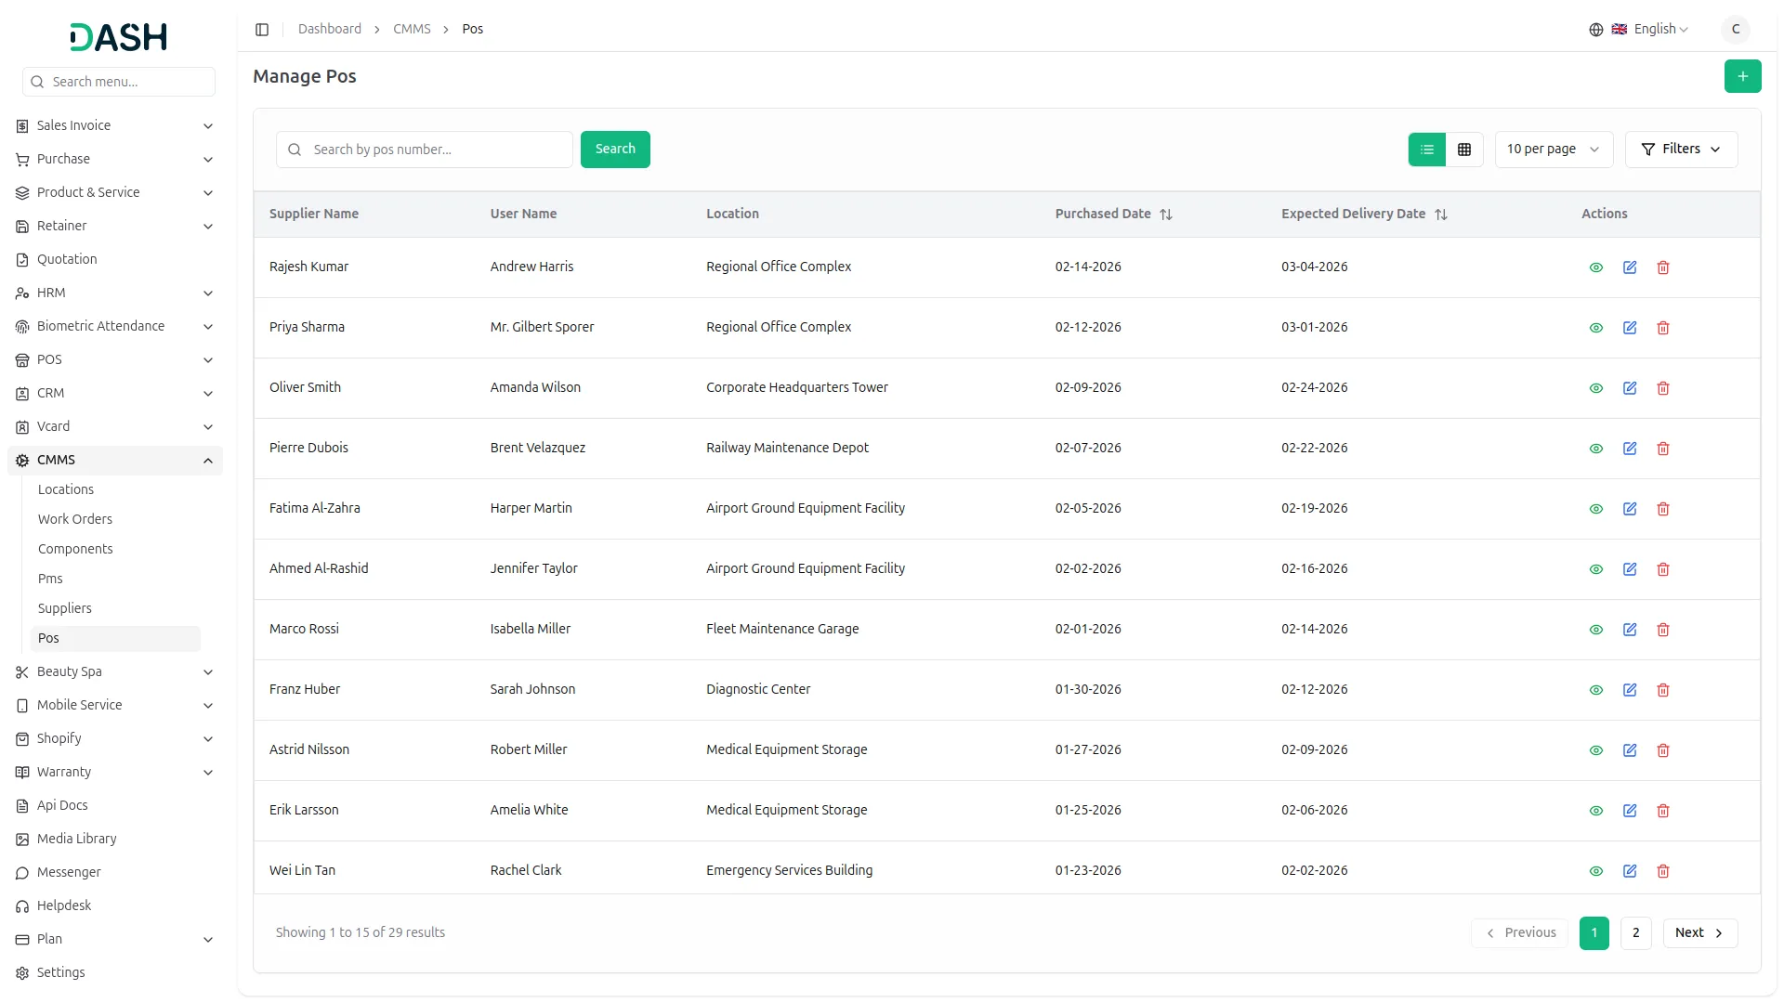Image resolution: width=1784 pixels, height=1003 pixels.
Task: Click the green add new Pos plus button
Action: pos(1742,76)
